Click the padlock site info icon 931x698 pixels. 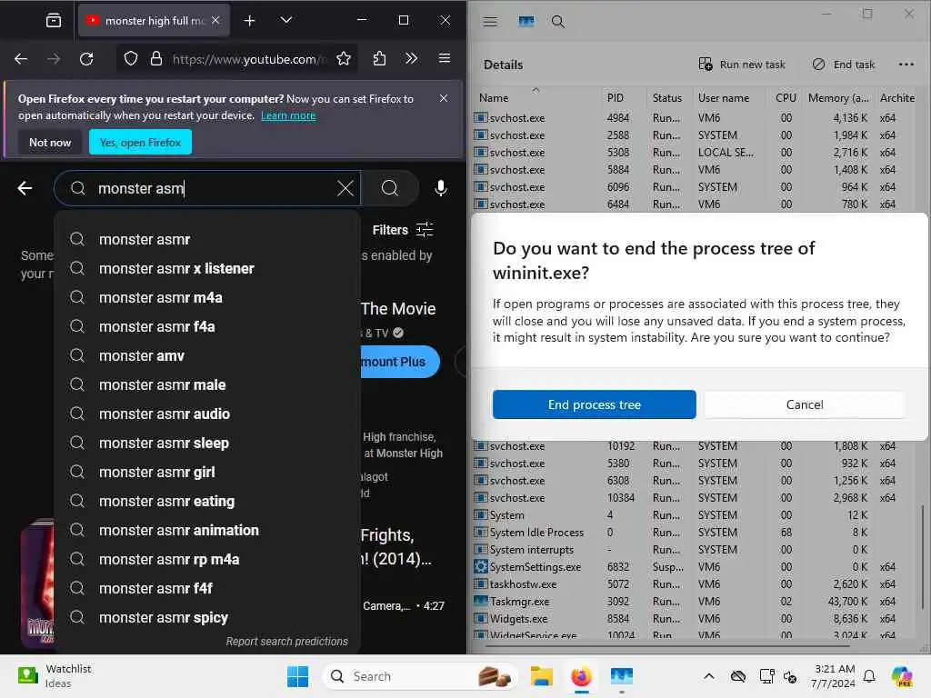[156, 59]
